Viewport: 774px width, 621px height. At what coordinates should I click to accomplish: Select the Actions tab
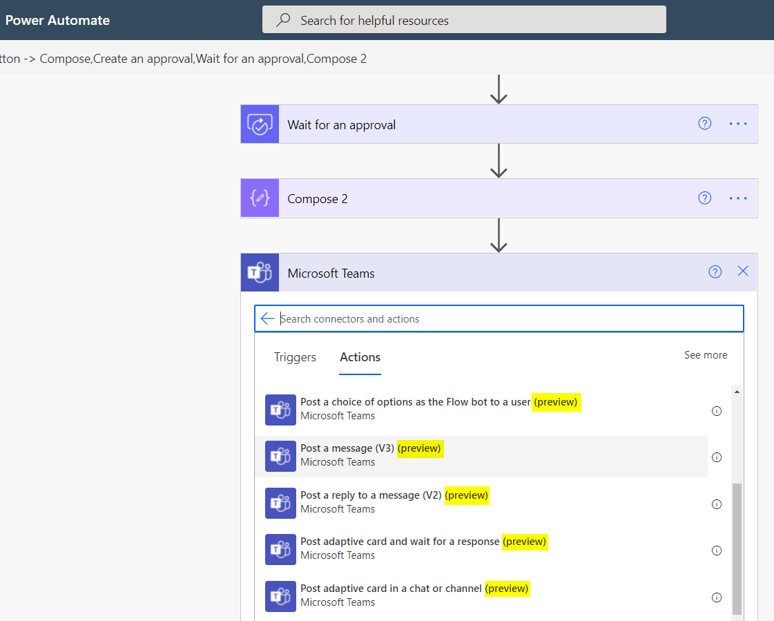click(x=360, y=357)
